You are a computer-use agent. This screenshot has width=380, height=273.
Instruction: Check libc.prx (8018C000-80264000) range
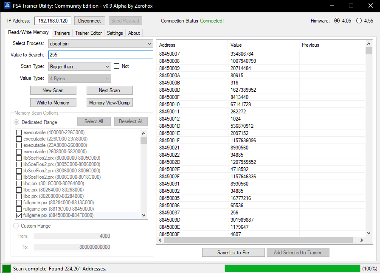tap(19, 183)
